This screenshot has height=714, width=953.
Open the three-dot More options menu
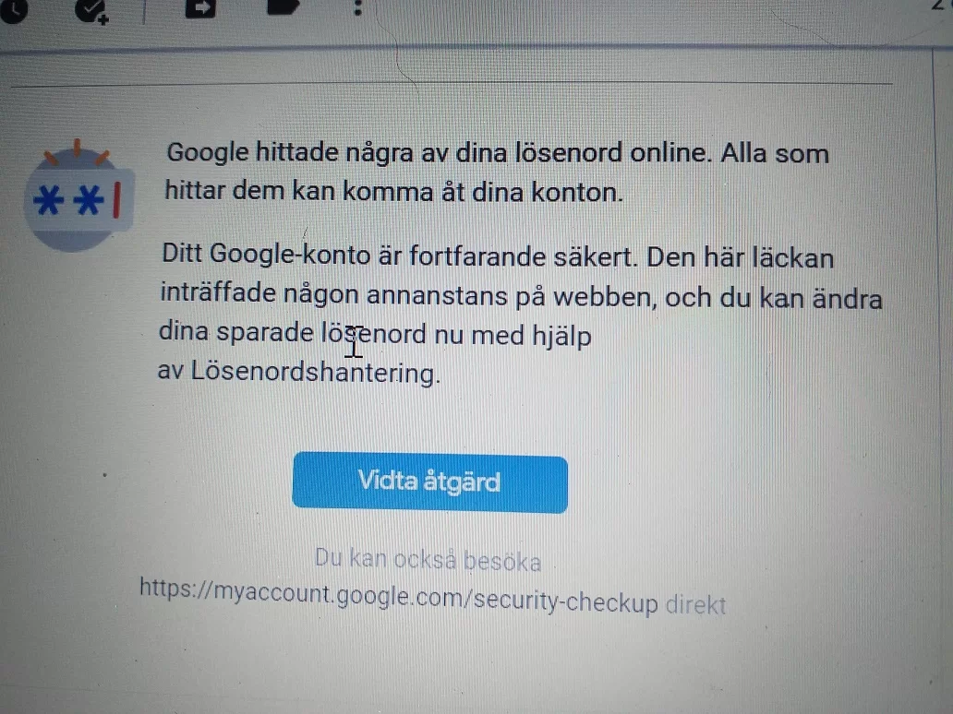tap(358, 8)
